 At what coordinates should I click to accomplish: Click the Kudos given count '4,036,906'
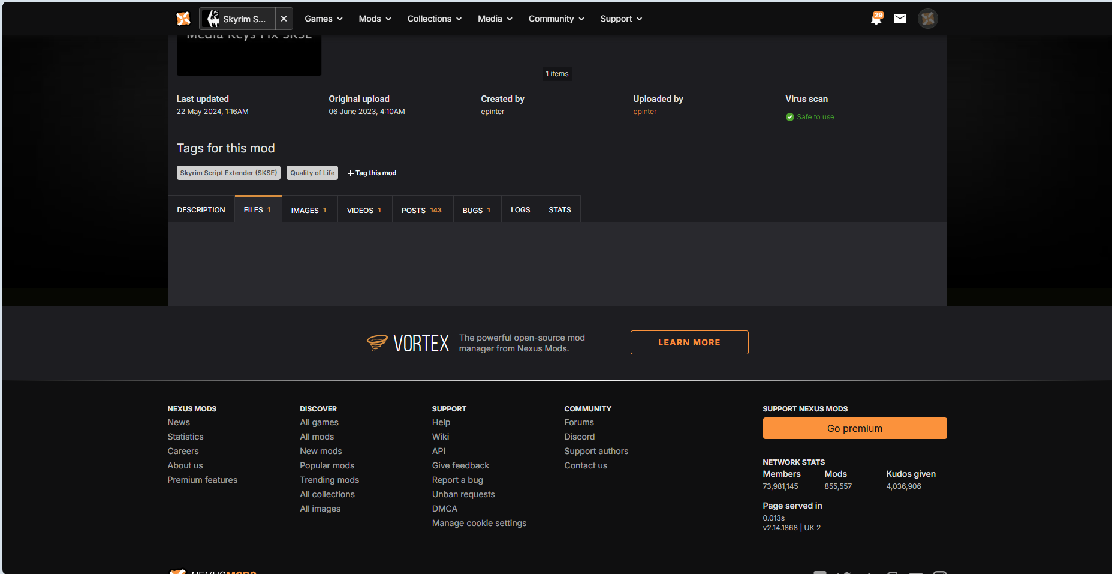point(904,486)
